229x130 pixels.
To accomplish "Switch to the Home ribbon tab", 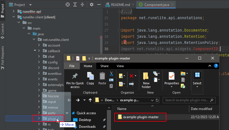I will pos(88,66).
